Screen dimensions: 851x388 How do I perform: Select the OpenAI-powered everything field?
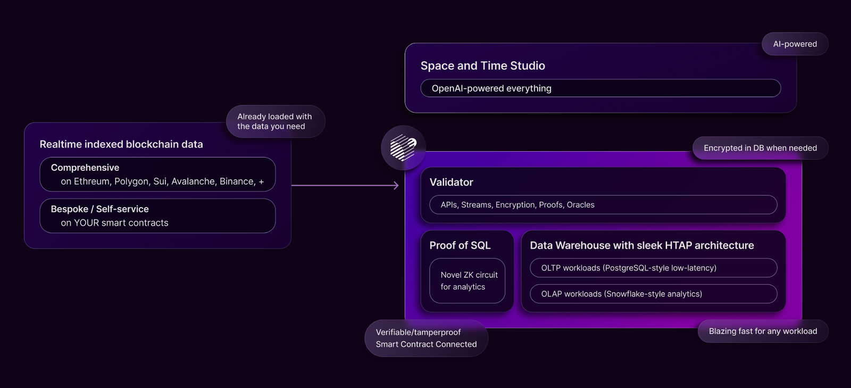click(x=600, y=88)
